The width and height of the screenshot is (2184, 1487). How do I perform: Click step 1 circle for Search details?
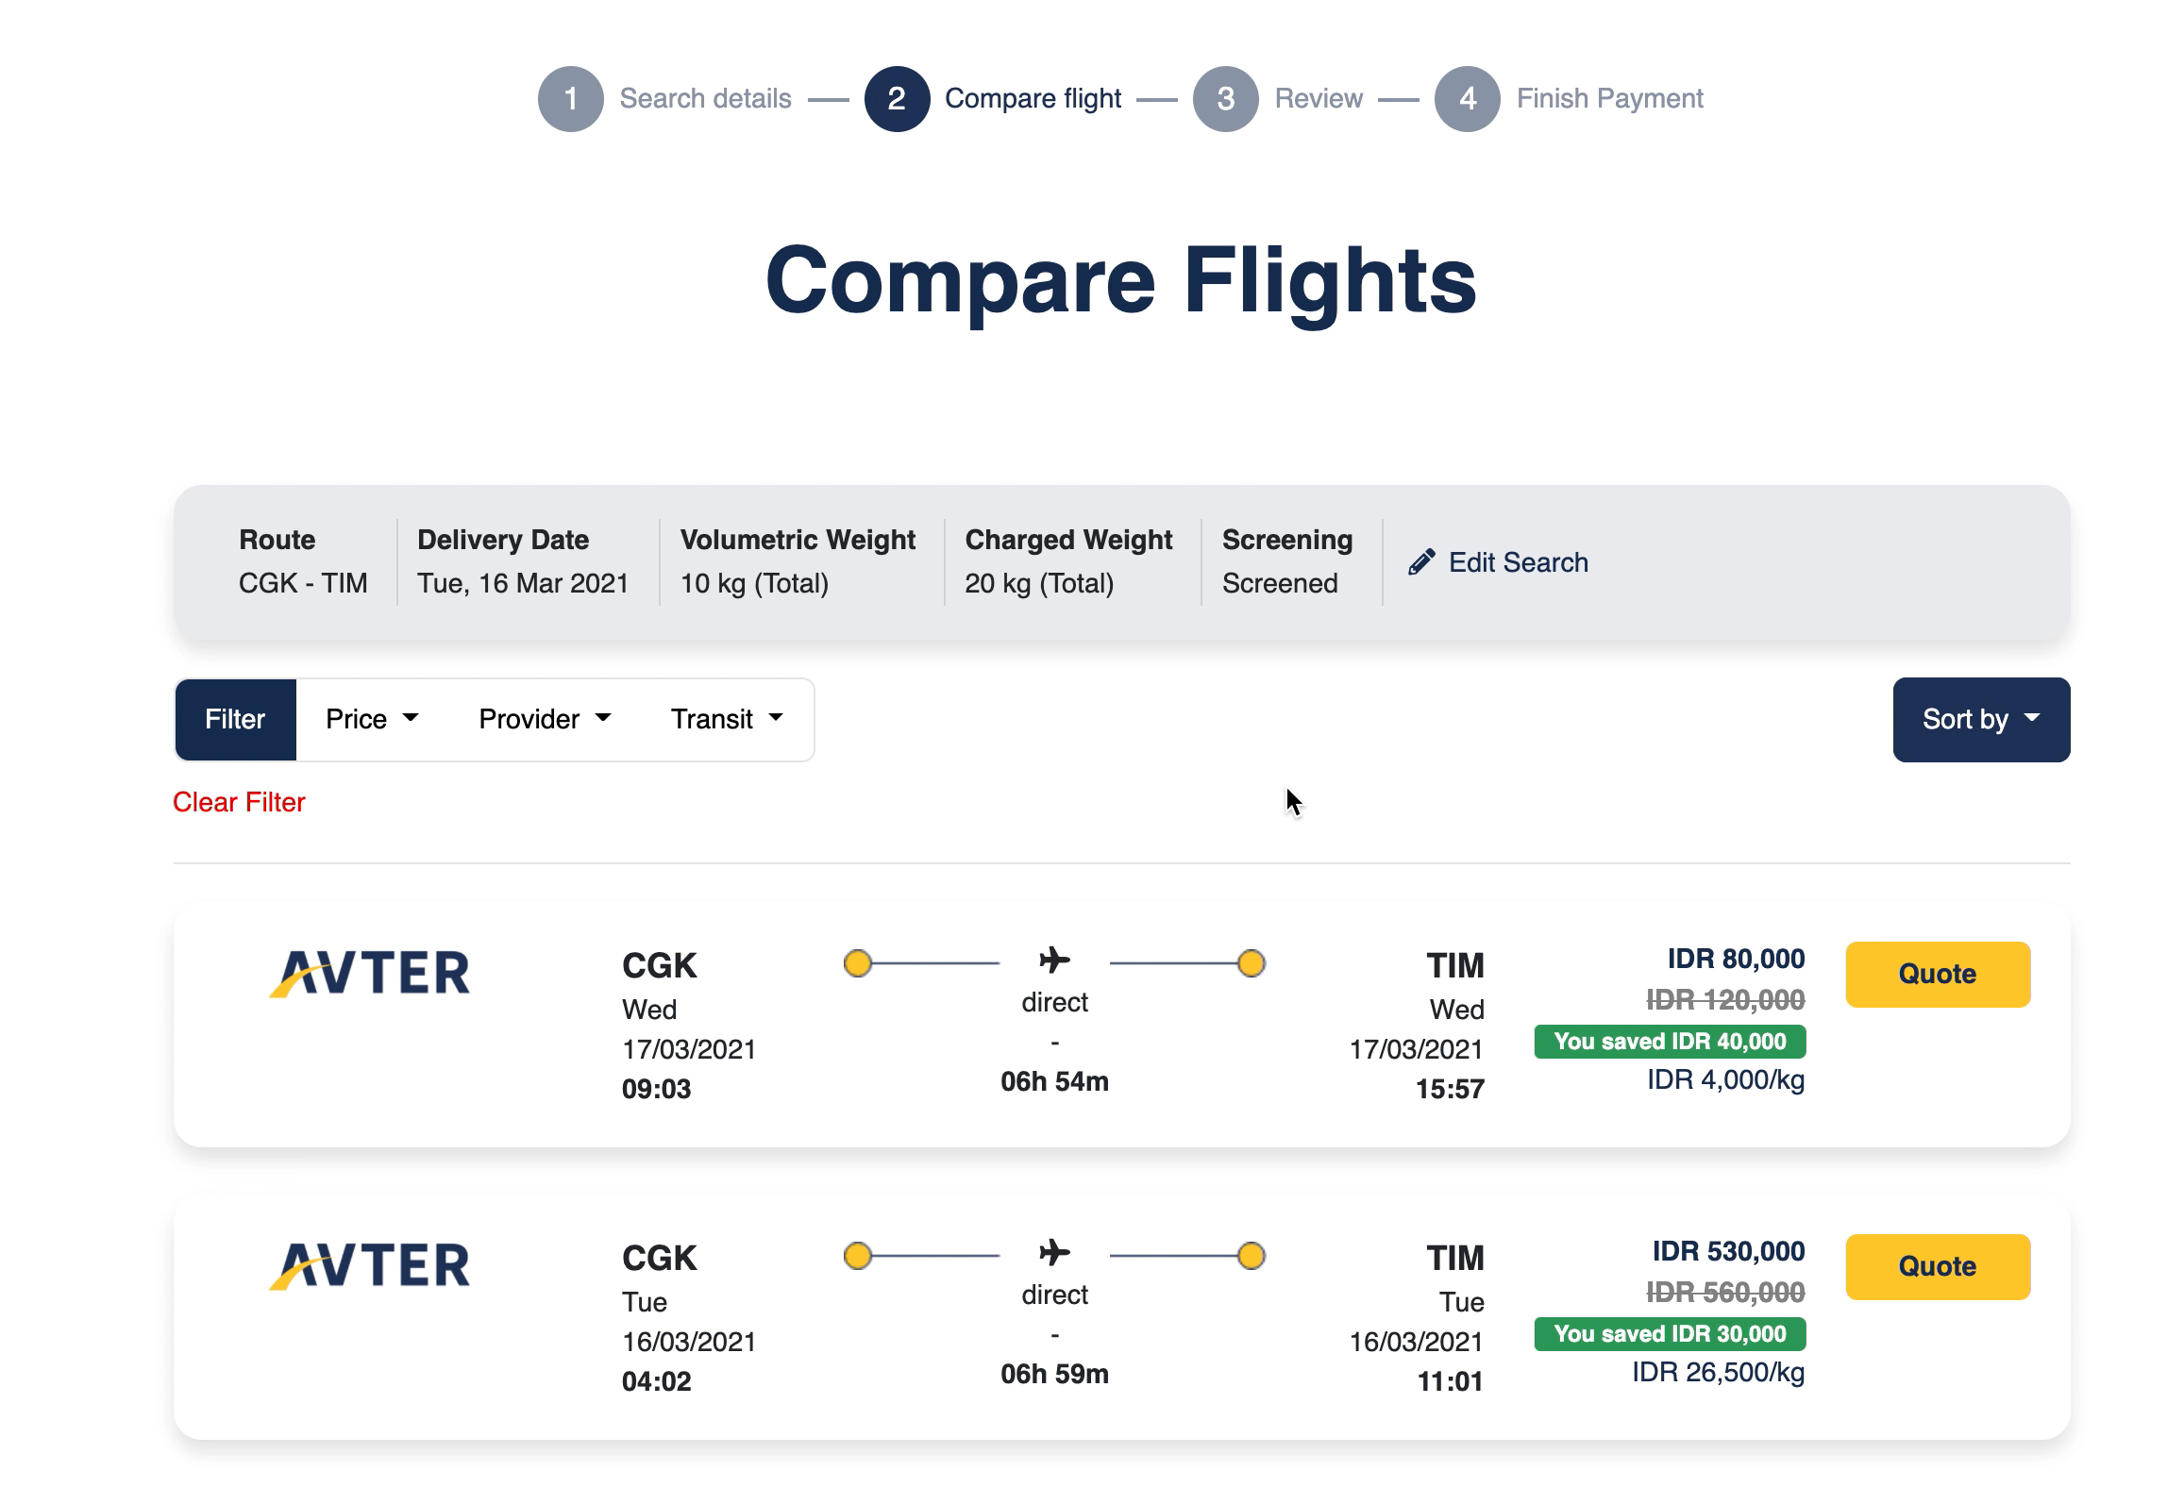point(570,99)
